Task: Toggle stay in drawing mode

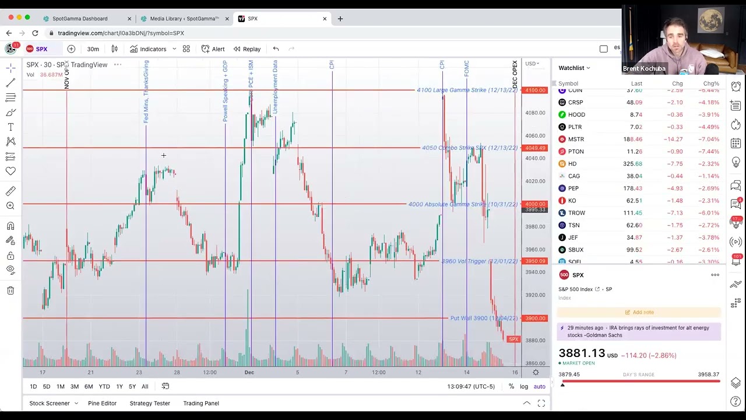Action: coord(10,240)
